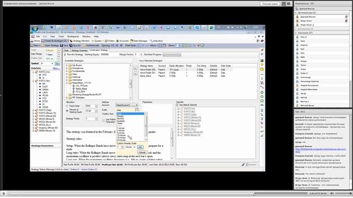Select Yearly in the scale list

click(x=120, y=123)
